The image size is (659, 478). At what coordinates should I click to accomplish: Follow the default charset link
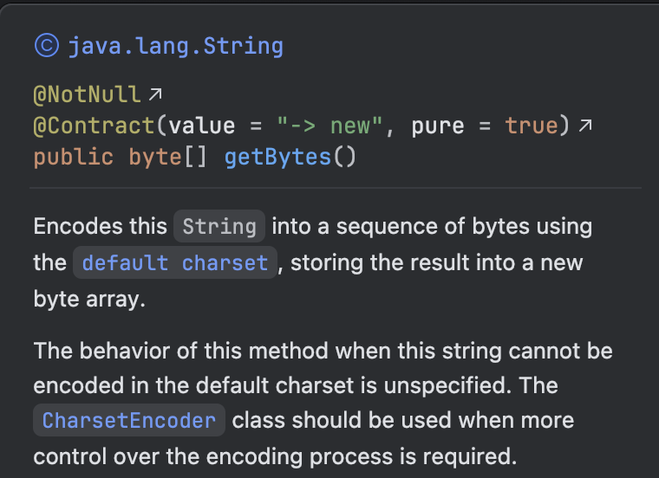point(174,262)
